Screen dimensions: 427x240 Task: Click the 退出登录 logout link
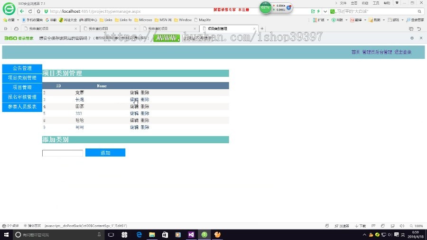[403, 52]
